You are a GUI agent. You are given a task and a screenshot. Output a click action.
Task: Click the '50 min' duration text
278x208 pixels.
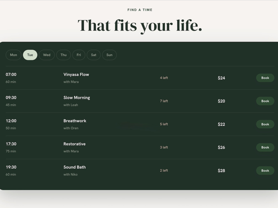click(11, 128)
